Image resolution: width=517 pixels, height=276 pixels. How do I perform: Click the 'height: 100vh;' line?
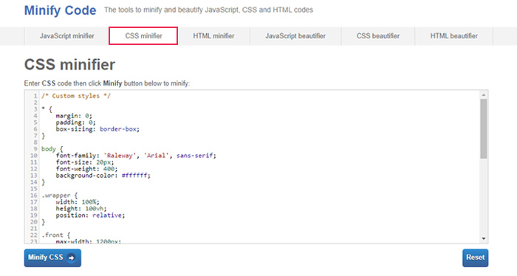81,209
